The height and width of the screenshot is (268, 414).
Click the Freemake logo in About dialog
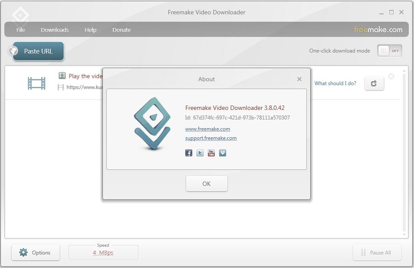[x=152, y=123]
